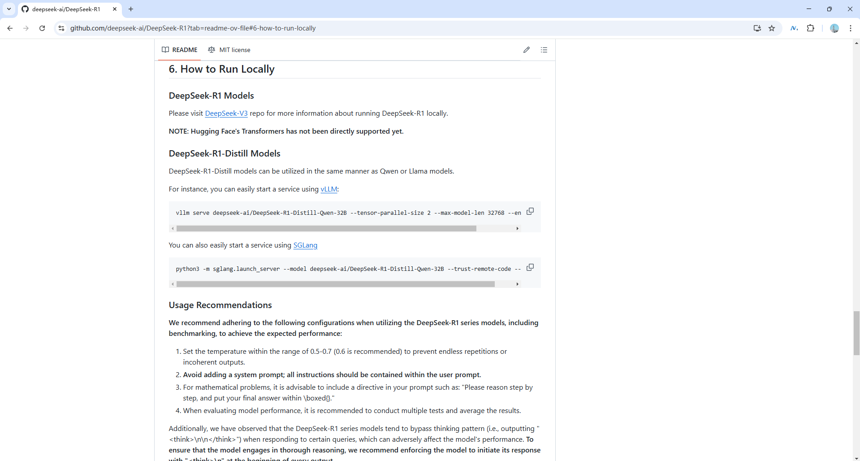This screenshot has width=860, height=461.
Task: Click the page scroll up arrow
Action: 856,43
